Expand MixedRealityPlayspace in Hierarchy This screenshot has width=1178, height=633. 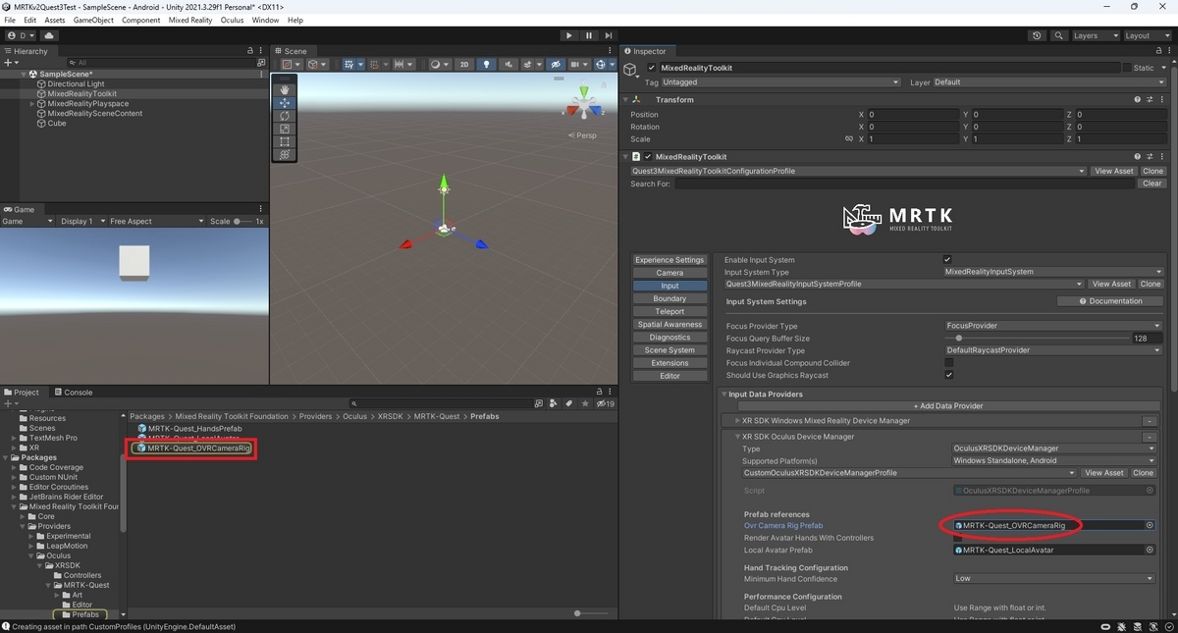click(x=31, y=104)
